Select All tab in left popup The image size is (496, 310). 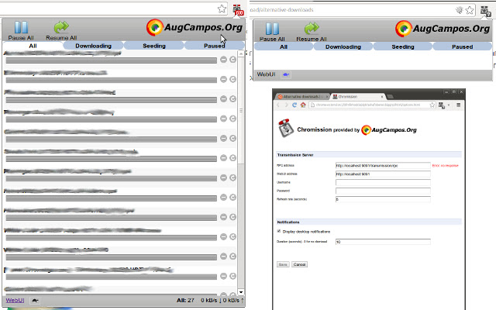tap(33, 46)
